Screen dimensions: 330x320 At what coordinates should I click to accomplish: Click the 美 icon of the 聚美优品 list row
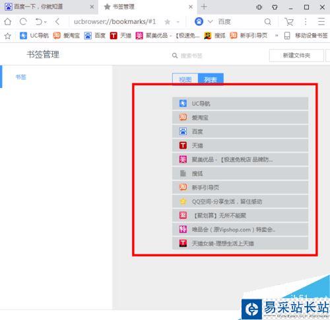pyautogui.click(x=183, y=159)
